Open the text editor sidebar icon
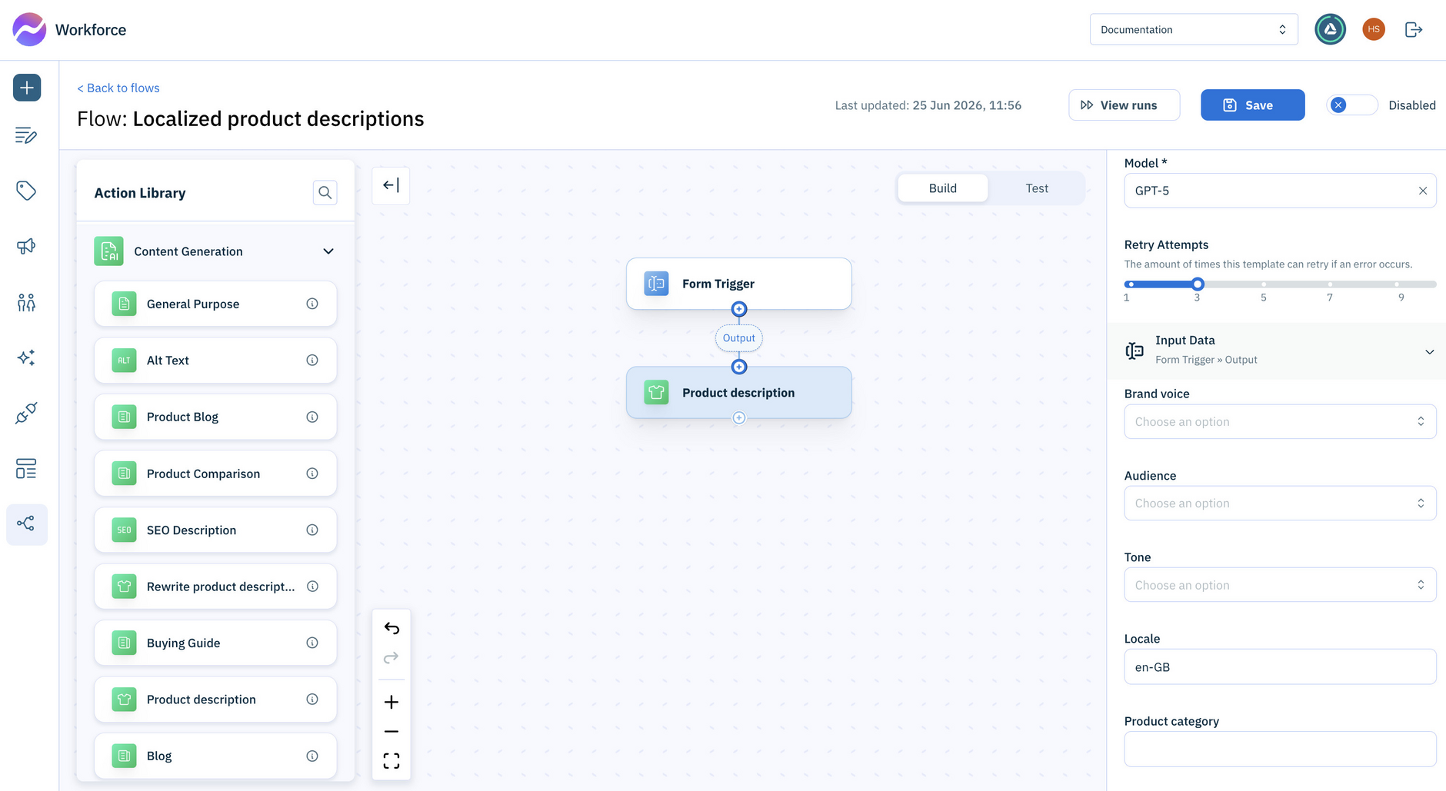 click(26, 135)
